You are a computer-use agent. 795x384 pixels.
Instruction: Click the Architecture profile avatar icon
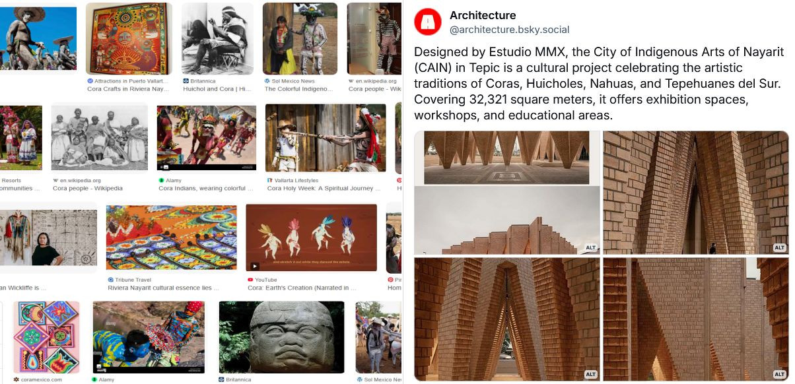click(x=428, y=22)
